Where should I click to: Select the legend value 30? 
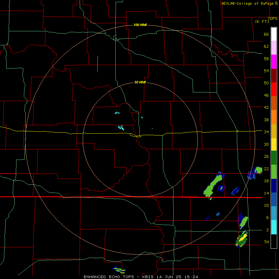(266, 144)
